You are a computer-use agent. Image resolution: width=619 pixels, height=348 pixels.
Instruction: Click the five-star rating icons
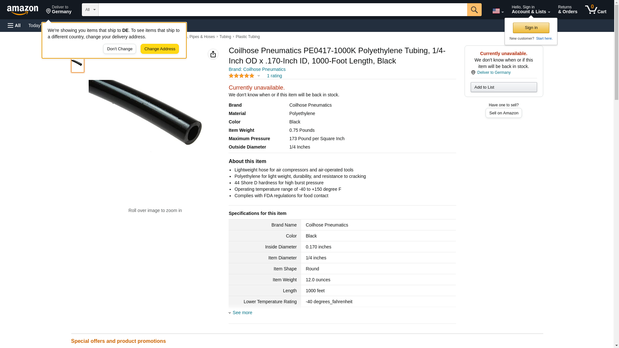tap(241, 76)
